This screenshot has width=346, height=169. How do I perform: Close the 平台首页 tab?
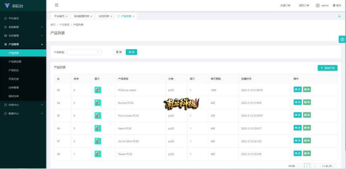tap(67, 16)
